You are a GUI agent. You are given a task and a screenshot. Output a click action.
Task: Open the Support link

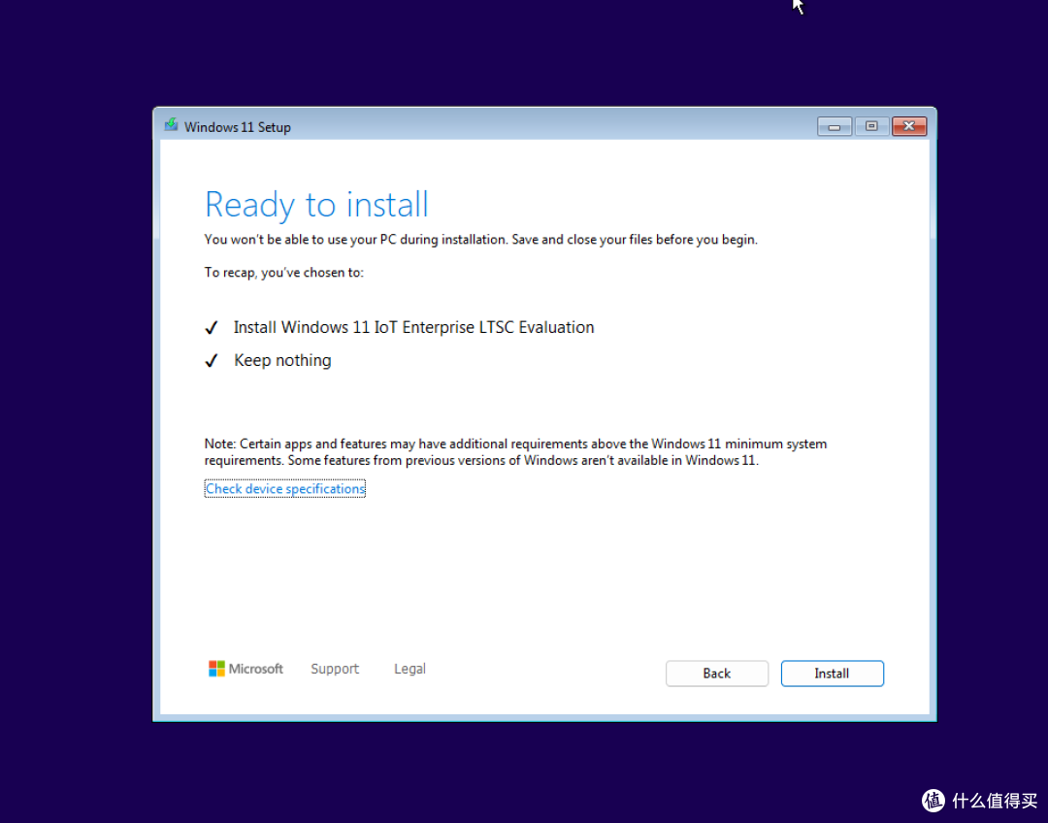pyautogui.click(x=335, y=669)
